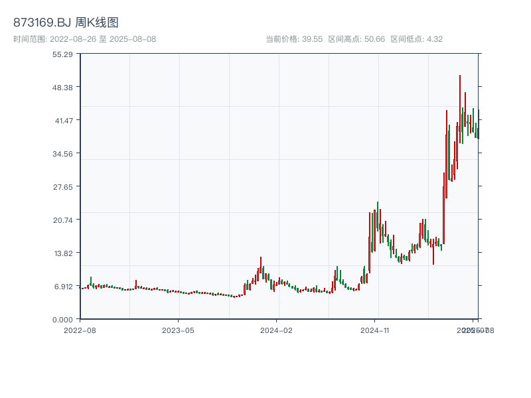Click the chart title 873169.BJ 周K线图

point(66,23)
